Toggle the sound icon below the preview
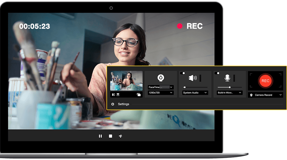287x160 pixels. click(114, 94)
